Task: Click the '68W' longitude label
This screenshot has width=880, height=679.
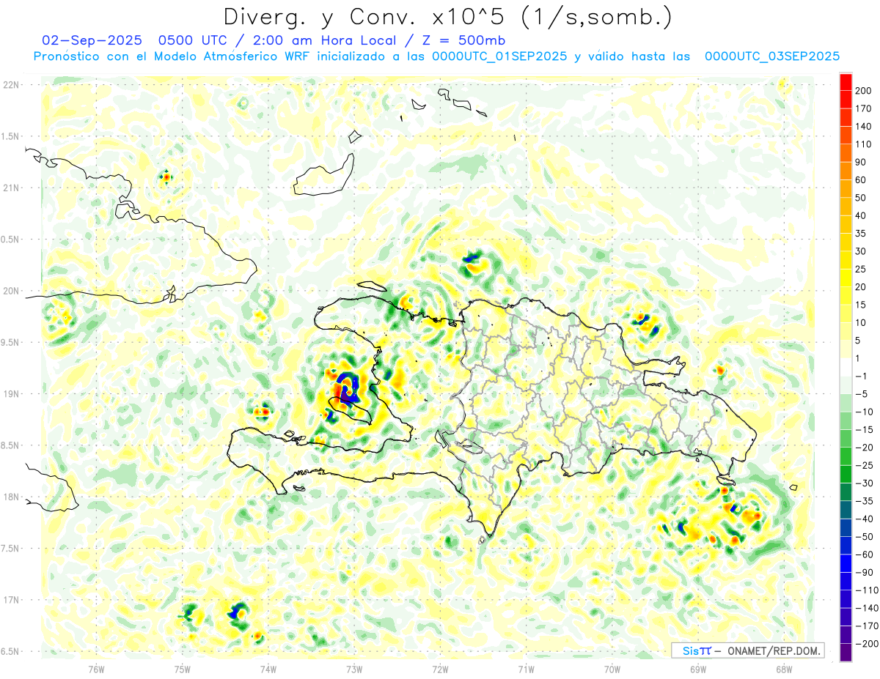Action: (784, 669)
